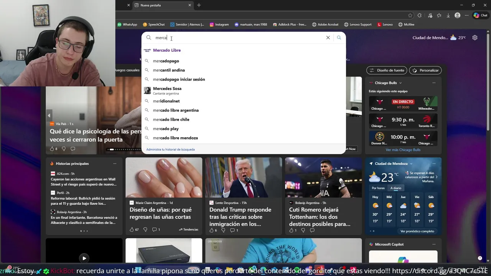Open the help question mark icon
The image size is (491, 276).
click(x=480, y=258)
